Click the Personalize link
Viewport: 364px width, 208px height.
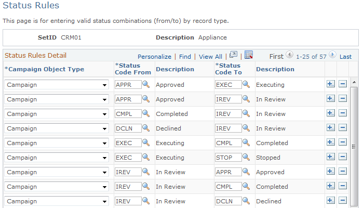(x=154, y=57)
